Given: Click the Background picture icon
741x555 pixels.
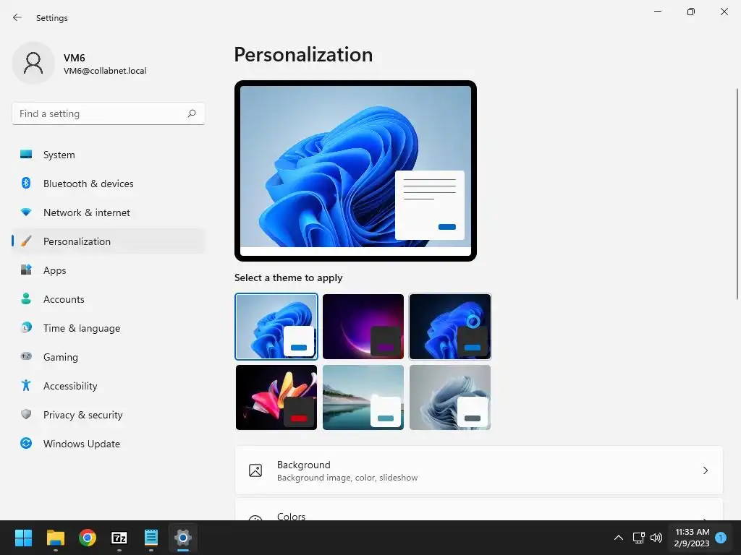Looking at the screenshot, I should click(255, 470).
